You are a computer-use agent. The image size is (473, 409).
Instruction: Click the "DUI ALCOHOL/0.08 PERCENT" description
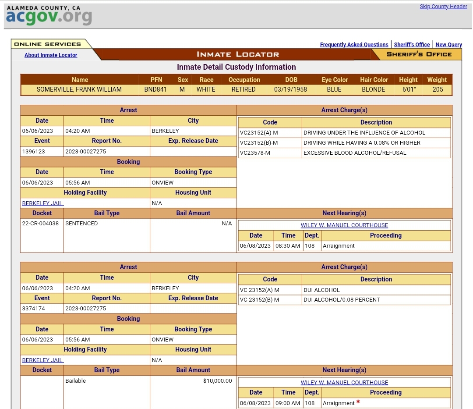(x=342, y=300)
